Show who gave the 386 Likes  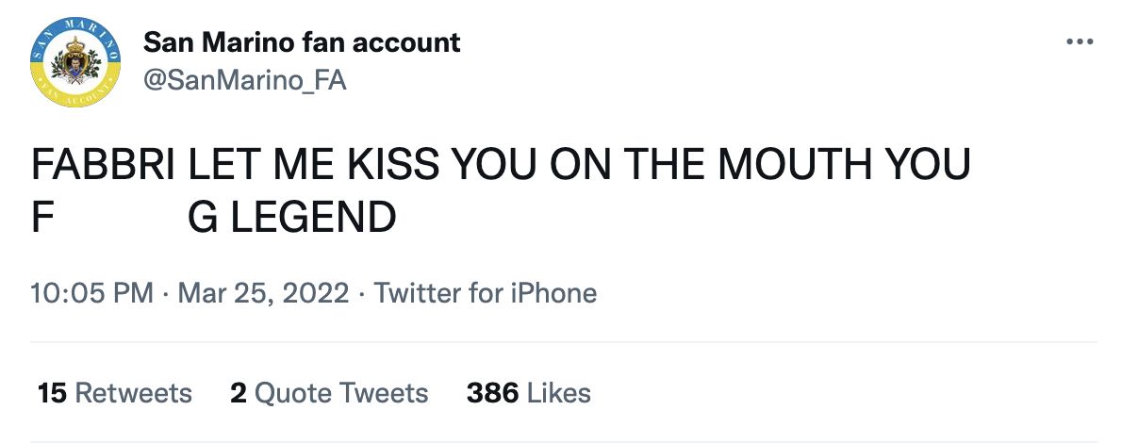(x=528, y=392)
